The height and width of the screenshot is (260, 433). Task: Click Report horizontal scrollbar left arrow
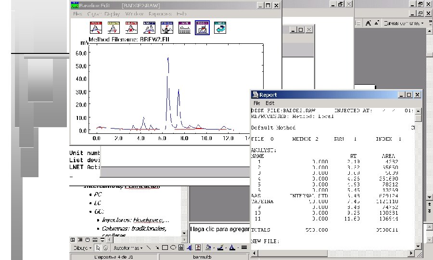(254, 253)
